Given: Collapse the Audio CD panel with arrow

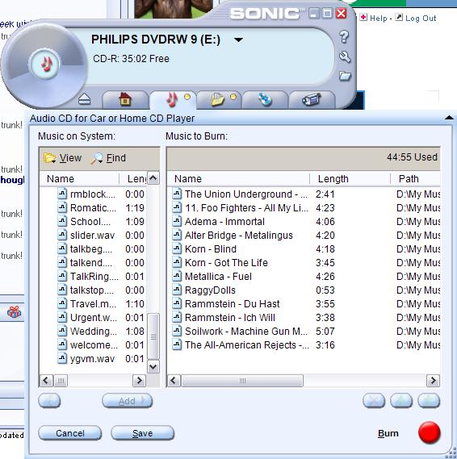Looking at the screenshot, I should pyautogui.click(x=449, y=118).
